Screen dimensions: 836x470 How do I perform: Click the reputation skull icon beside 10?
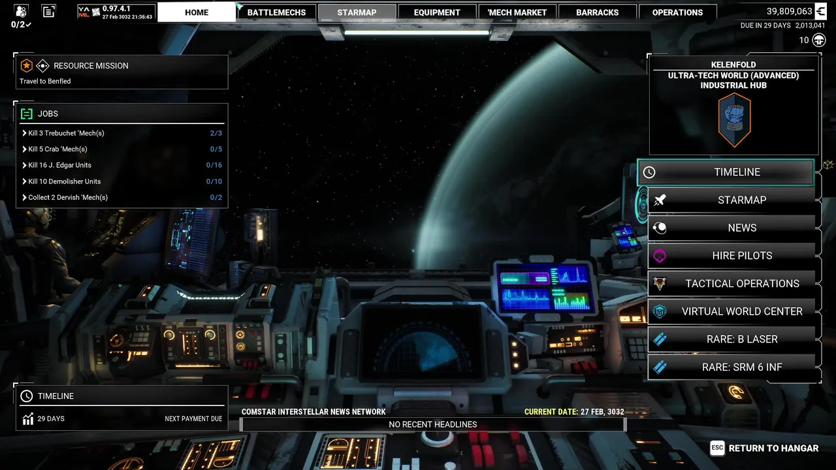819,40
